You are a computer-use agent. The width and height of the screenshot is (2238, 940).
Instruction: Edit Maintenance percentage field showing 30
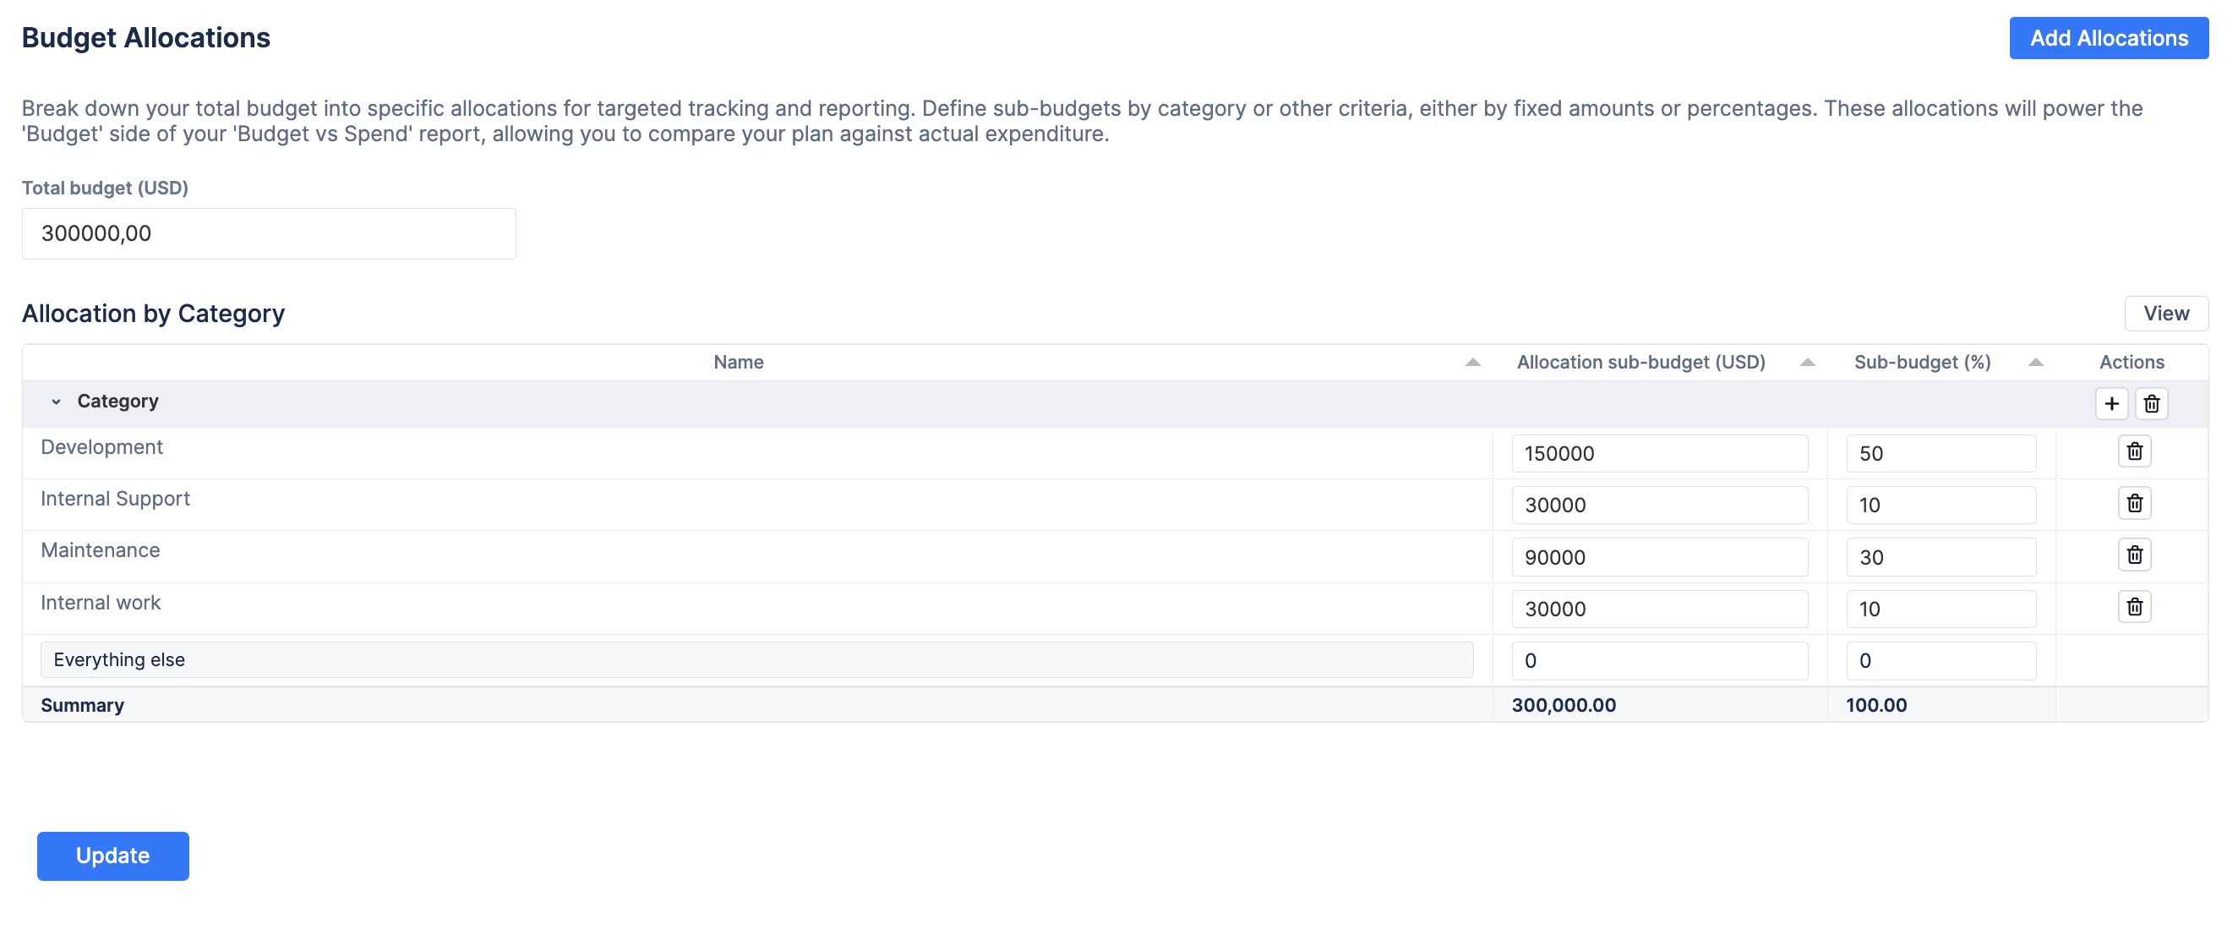click(x=1940, y=557)
